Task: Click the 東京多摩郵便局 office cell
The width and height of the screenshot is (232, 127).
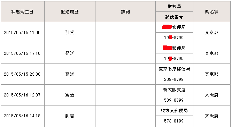Action: 174,69
